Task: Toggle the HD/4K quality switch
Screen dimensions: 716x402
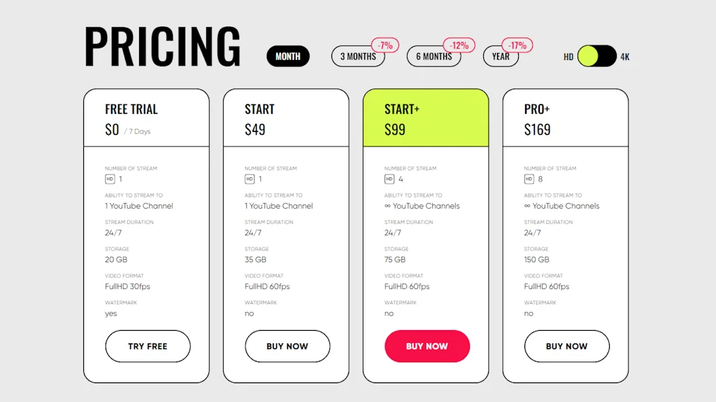Action: (597, 57)
